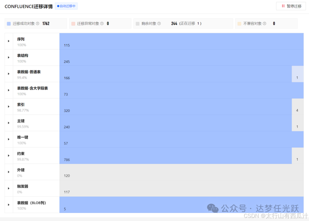This screenshot has height=221, width=309.
Task: Expand the 触发器 row
Action: coord(9,188)
